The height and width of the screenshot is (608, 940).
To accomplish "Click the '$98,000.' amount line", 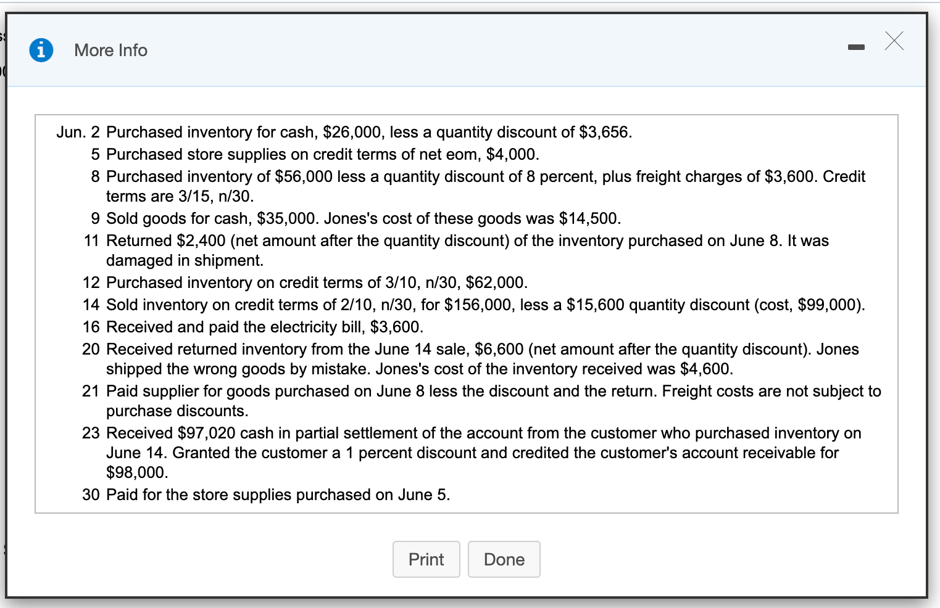I will (137, 472).
